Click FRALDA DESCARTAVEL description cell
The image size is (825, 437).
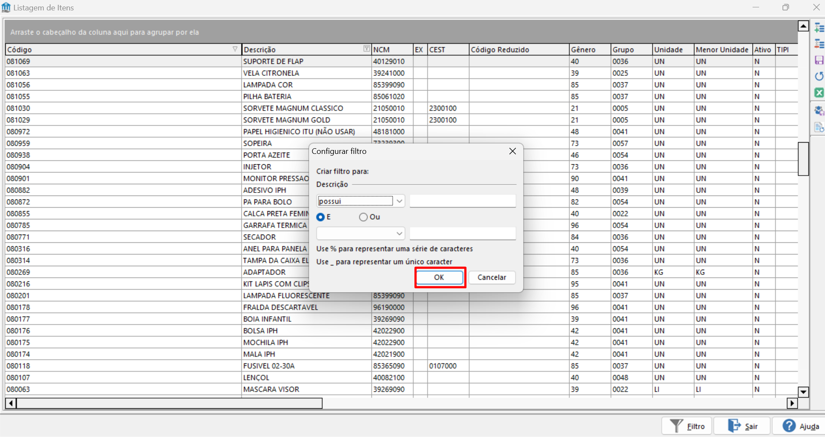(x=306, y=307)
